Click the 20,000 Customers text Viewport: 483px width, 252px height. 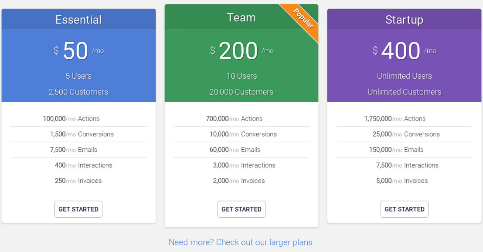241,92
